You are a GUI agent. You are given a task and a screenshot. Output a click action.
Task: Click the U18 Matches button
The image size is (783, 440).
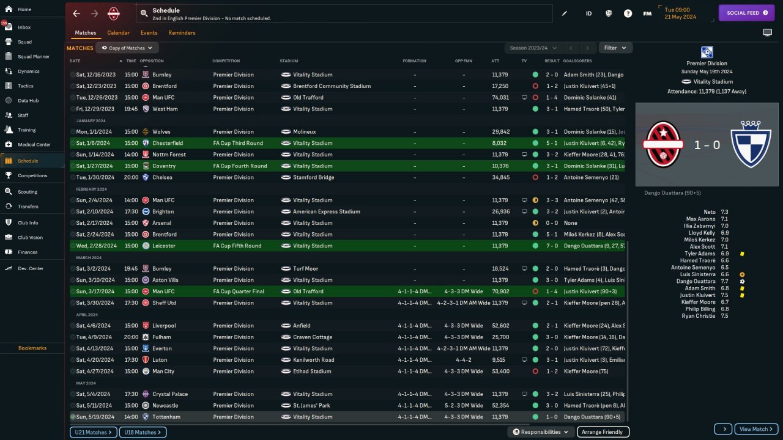click(142, 432)
